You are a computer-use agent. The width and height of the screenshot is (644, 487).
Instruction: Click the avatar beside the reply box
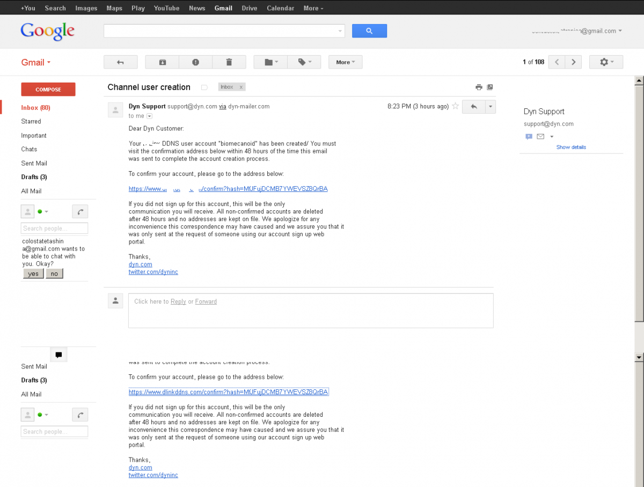(115, 301)
